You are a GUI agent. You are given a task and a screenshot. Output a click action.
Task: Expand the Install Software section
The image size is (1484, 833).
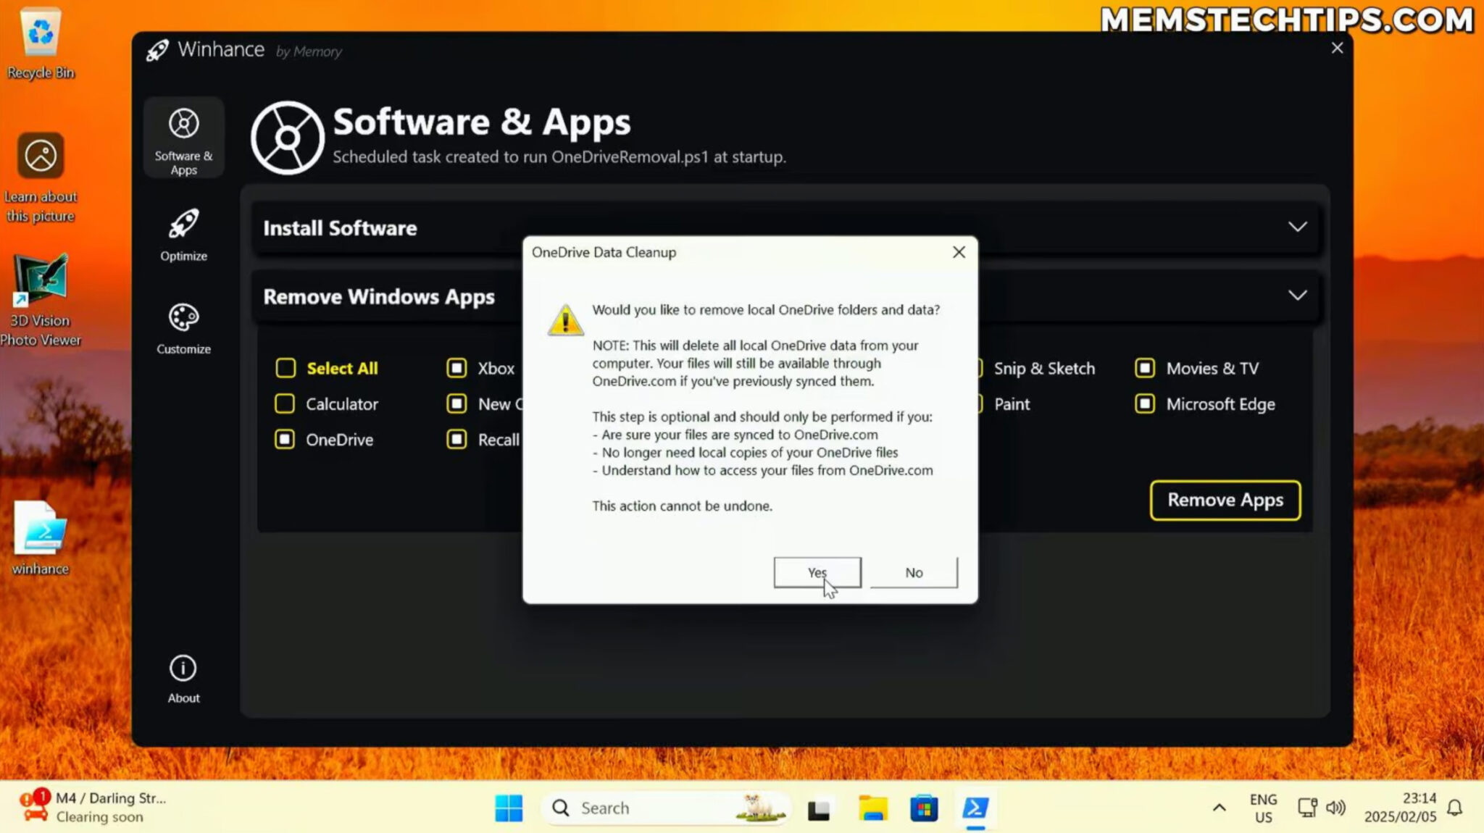(1297, 227)
